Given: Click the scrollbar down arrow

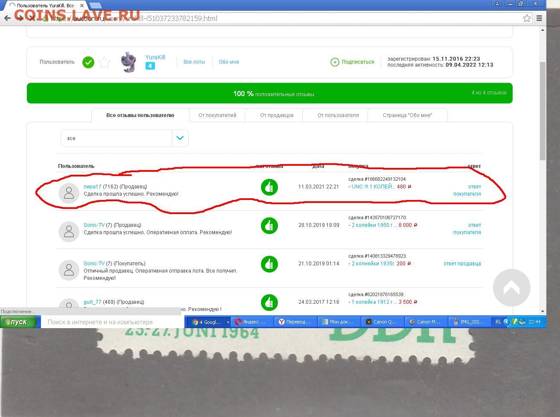Looking at the screenshot, I should coord(542,311).
